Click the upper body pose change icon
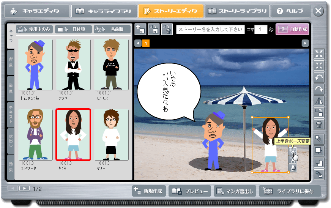This screenshot has height=208, width=331. tap(293, 151)
